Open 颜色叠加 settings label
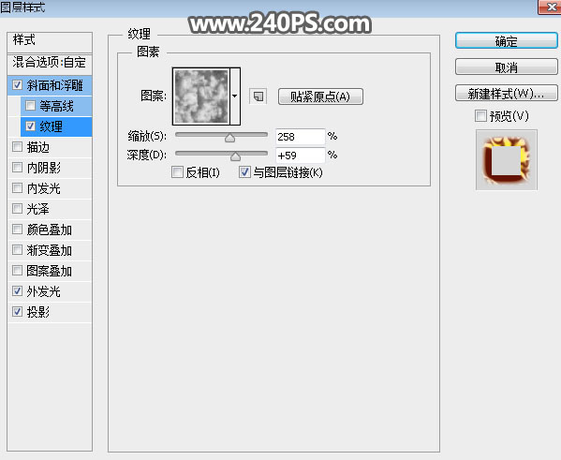 pos(50,230)
